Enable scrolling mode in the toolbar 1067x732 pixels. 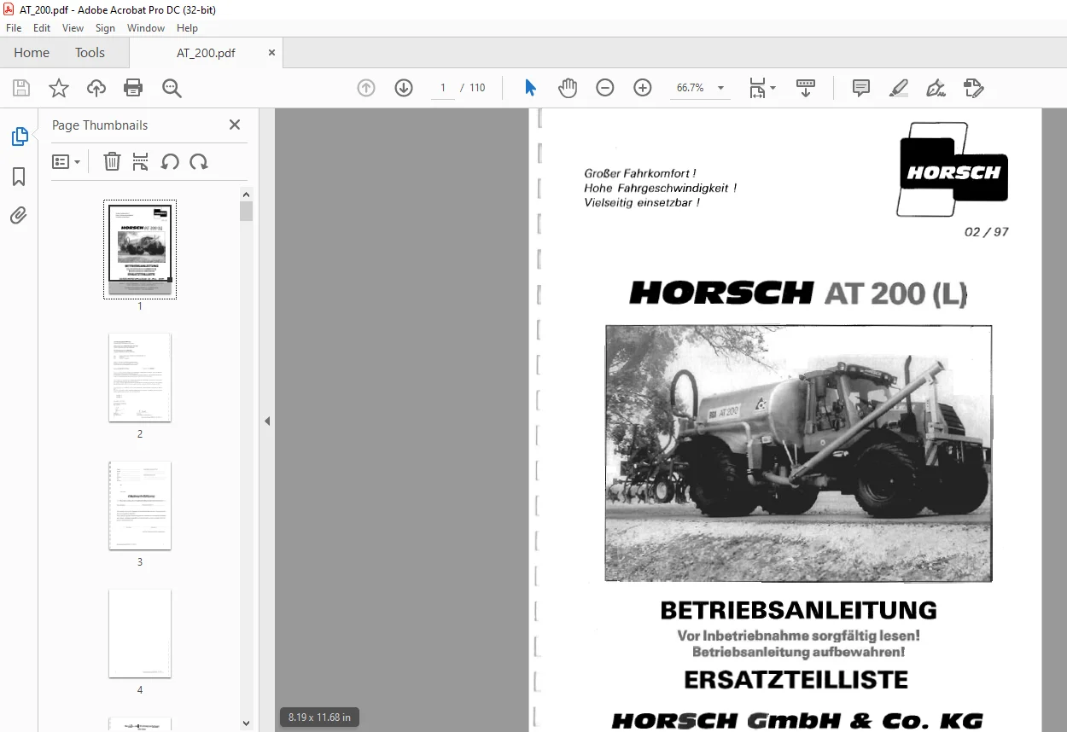click(806, 88)
